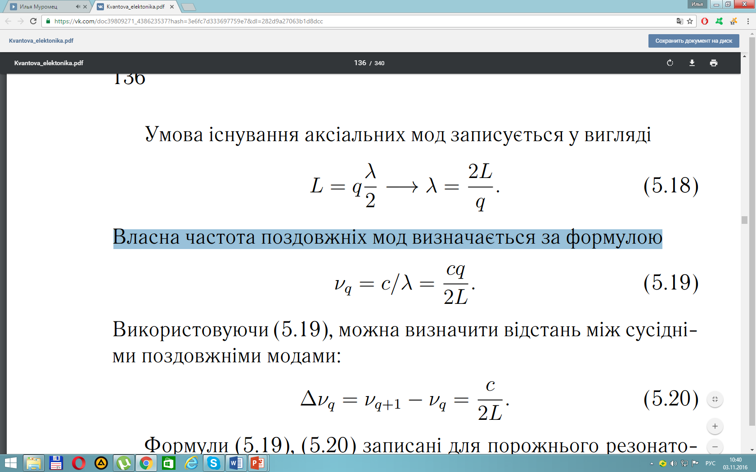This screenshot has height=472, width=756.
Task: Click the Chrome taskbar icon
Action: pyautogui.click(x=146, y=463)
